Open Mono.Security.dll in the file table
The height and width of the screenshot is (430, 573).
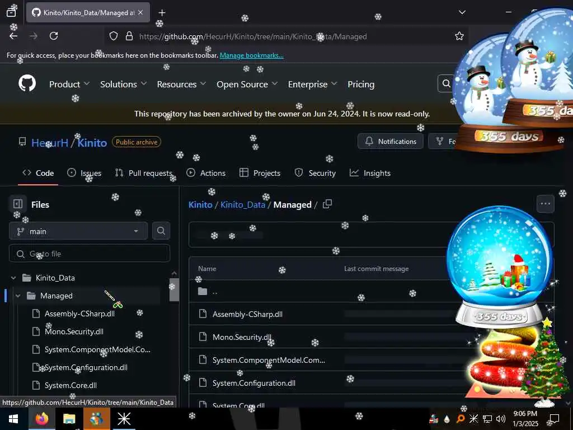pyautogui.click(x=242, y=337)
